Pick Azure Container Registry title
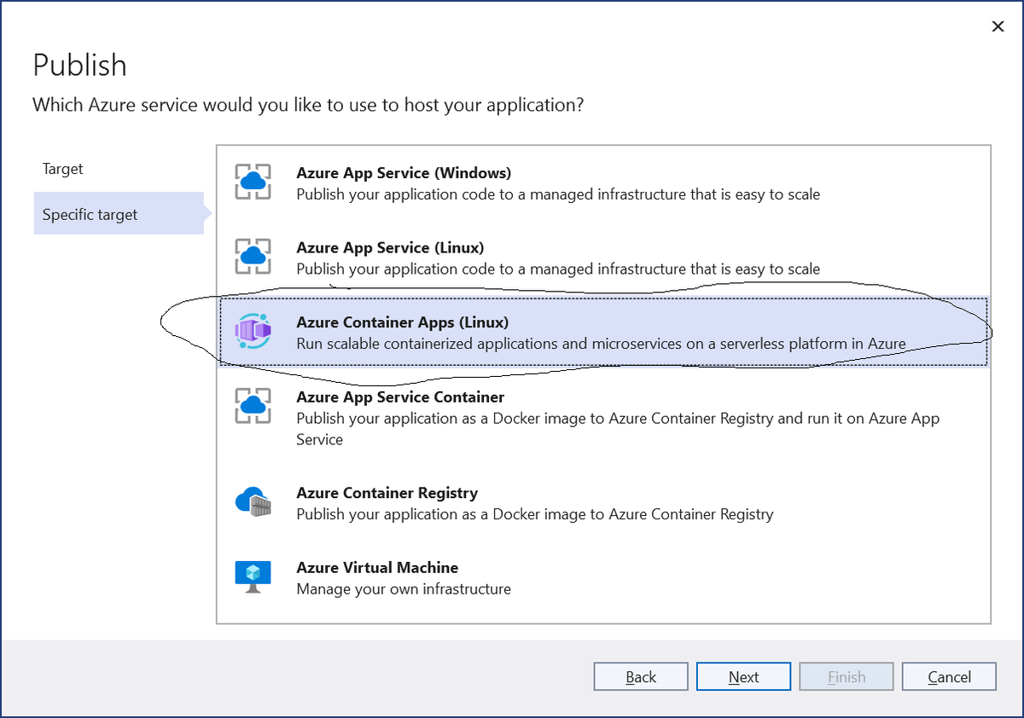 (x=387, y=493)
